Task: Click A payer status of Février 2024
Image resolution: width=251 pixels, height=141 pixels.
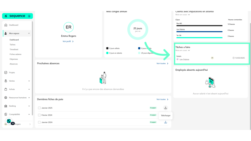Action: coord(153,115)
